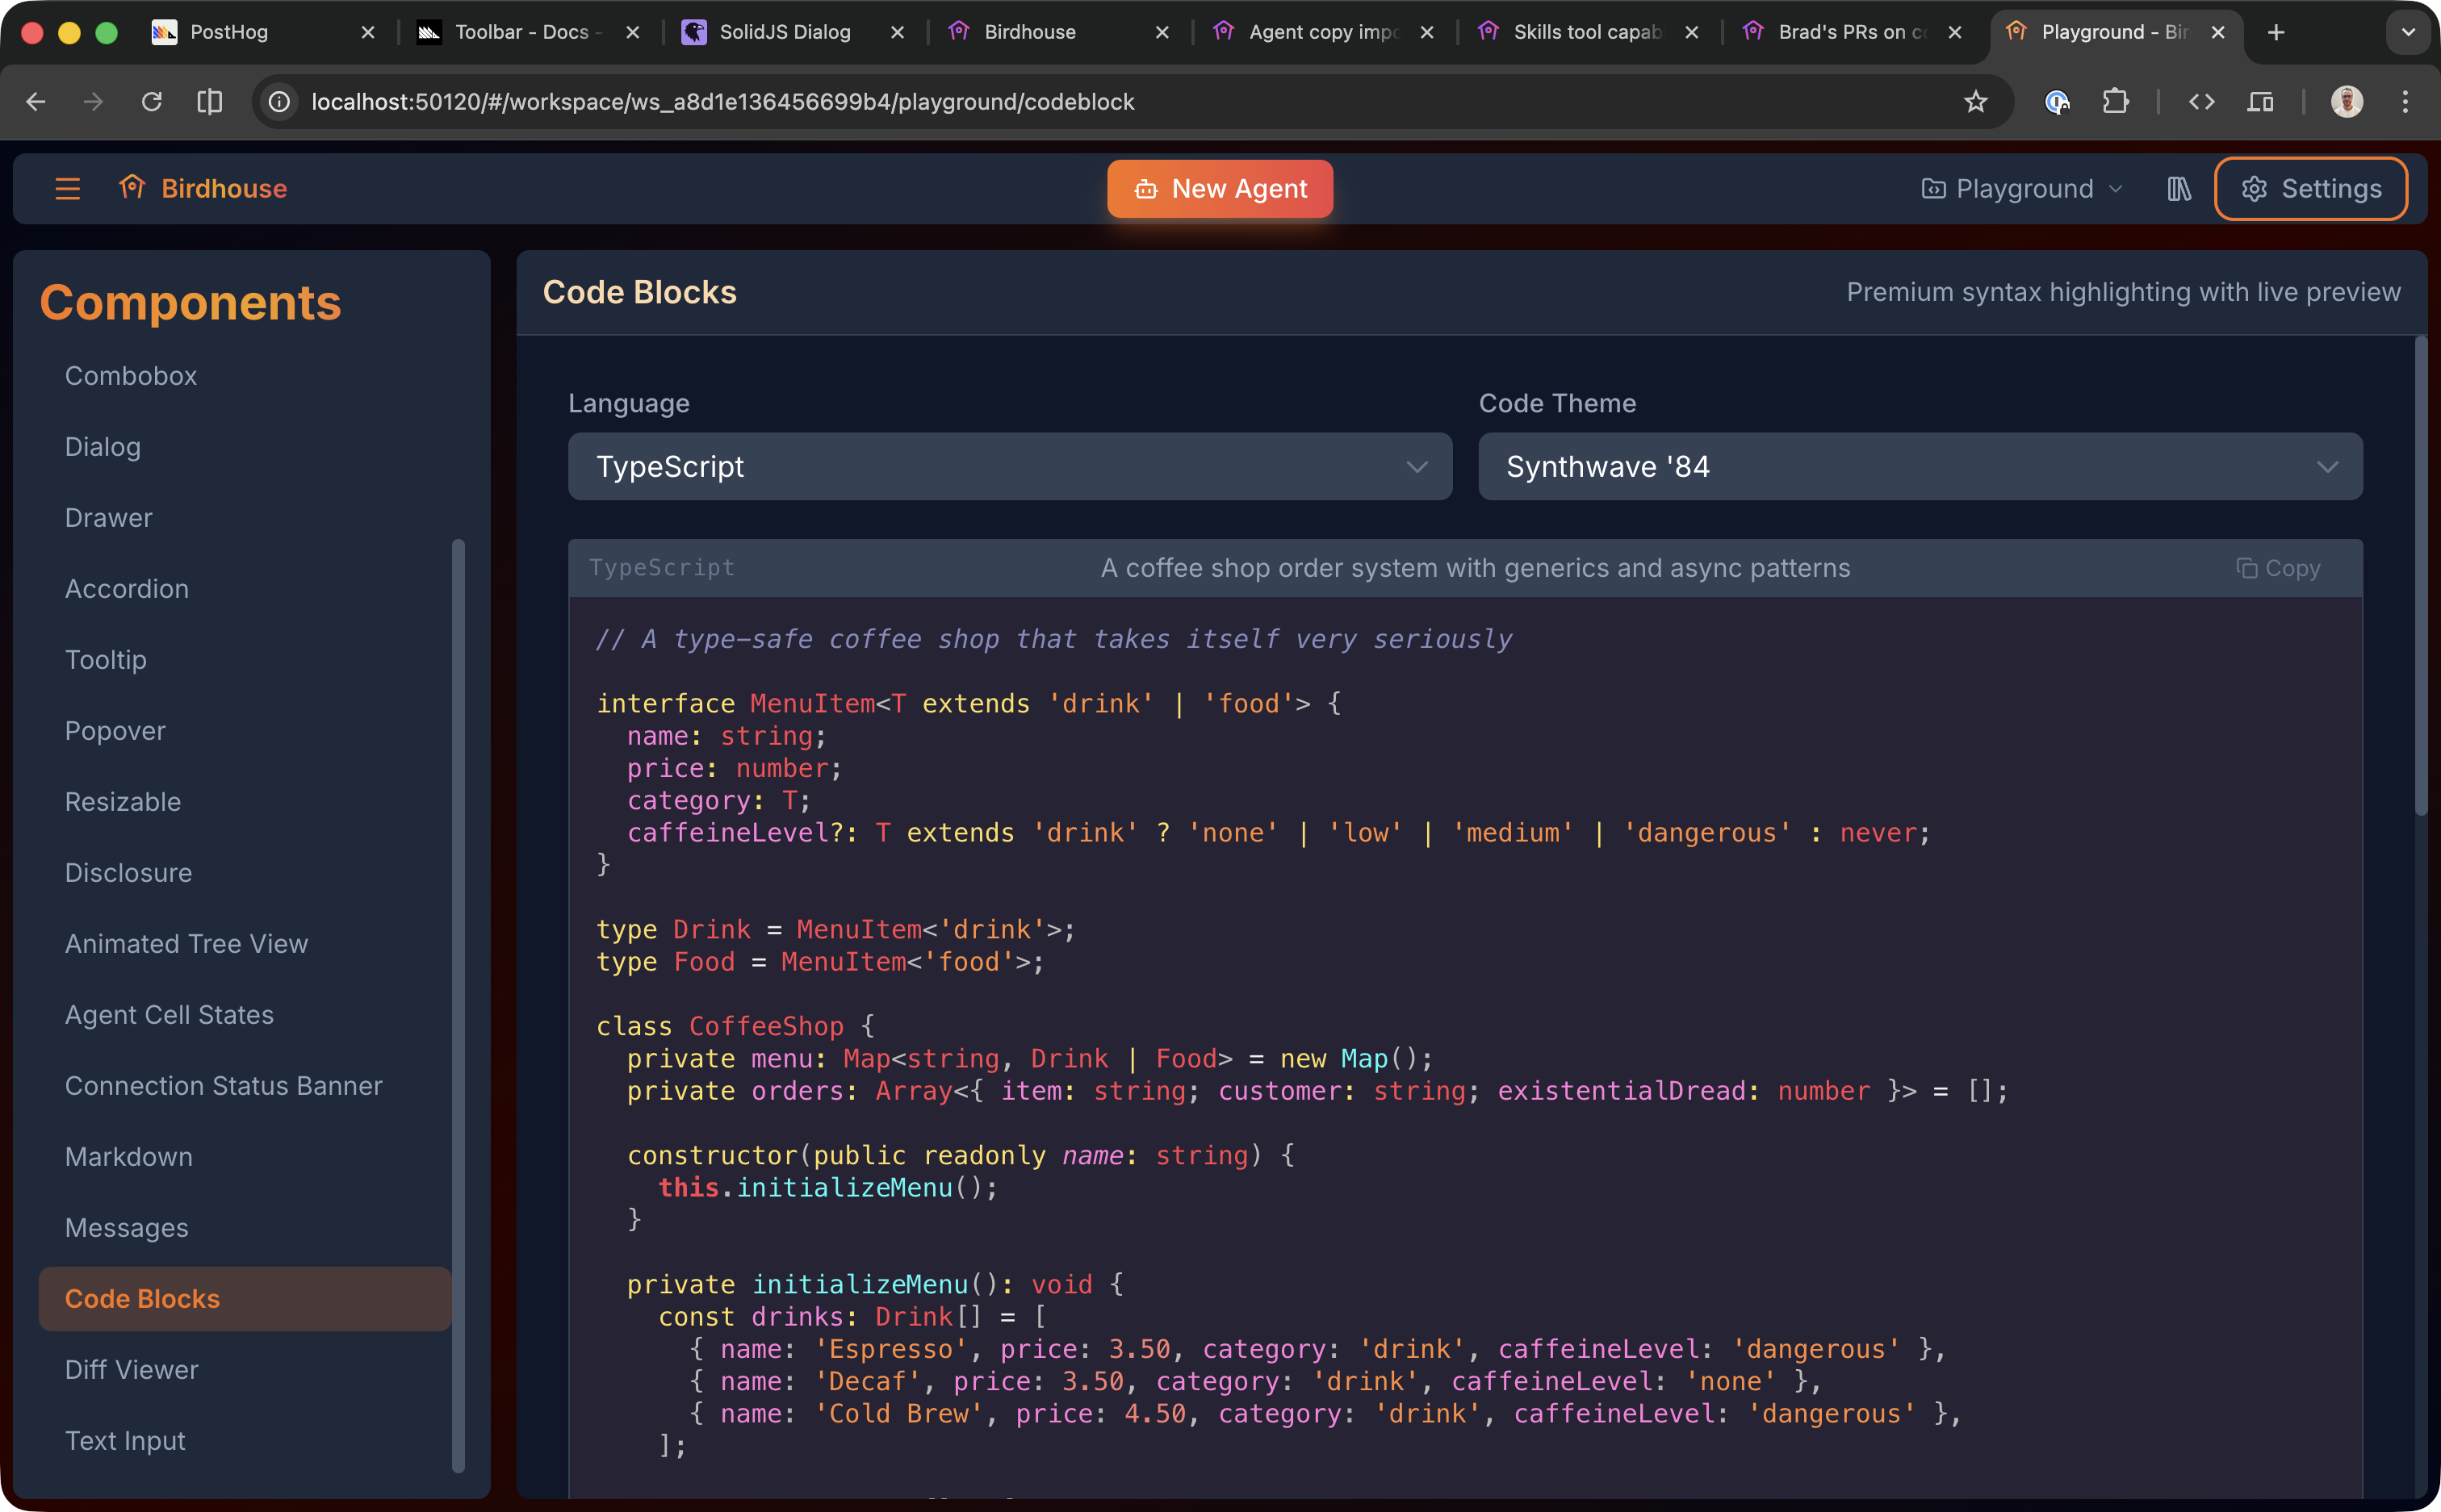Open Markdown component page
Screen dimensions: 2441x1512
tap(128, 1156)
